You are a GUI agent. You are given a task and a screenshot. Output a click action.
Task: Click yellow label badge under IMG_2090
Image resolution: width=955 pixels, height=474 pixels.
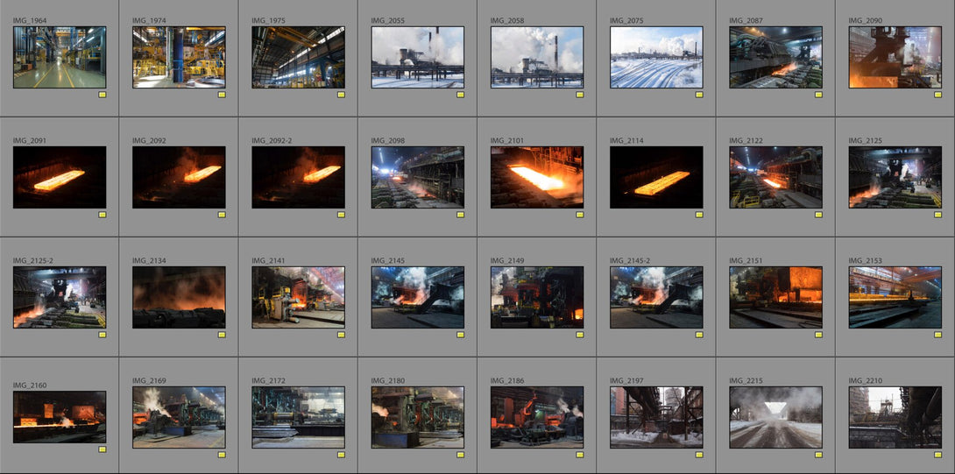[938, 95]
